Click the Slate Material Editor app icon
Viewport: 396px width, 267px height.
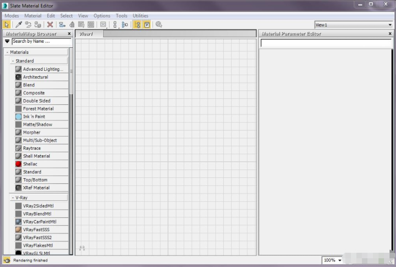(5, 6)
